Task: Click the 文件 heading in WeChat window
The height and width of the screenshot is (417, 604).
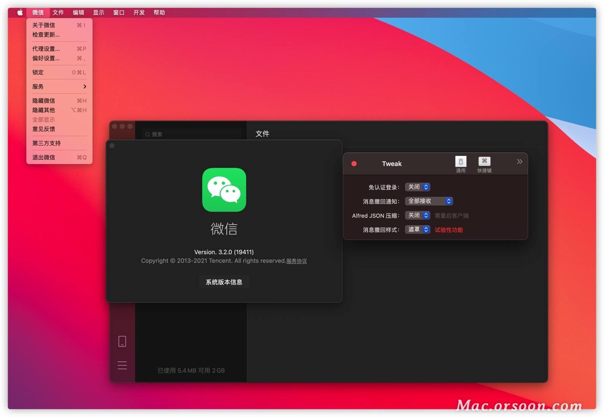Action: click(x=262, y=134)
